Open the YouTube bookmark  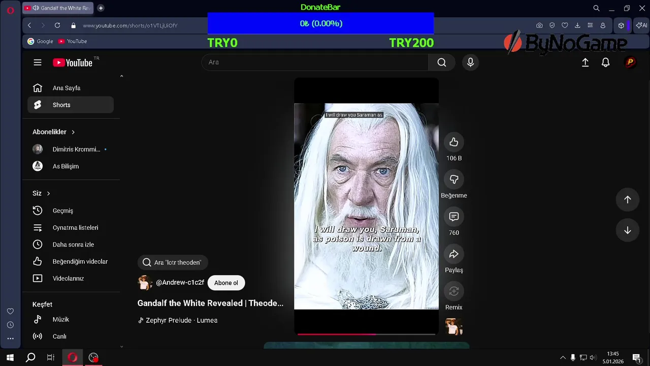(73, 41)
